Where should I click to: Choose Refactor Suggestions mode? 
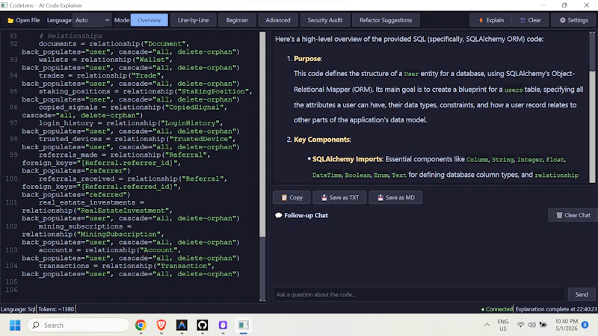click(386, 20)
